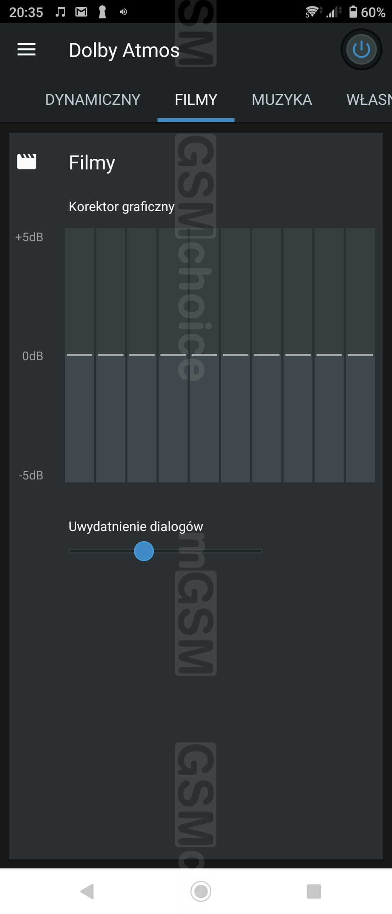This screenshot has height=914, width=392.
Task: Tap the Wi-Fi status icon
Action: pyautogui.click(x=312, y=12)
